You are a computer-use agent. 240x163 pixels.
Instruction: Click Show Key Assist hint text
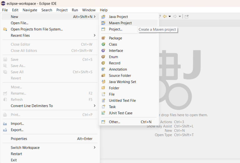click(170, 126)
